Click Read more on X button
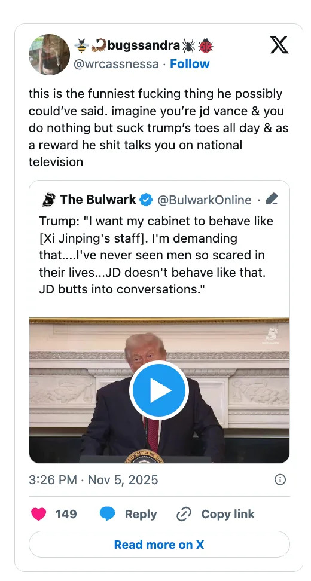Viewport: 311px width, 581px height. (159, 545)
